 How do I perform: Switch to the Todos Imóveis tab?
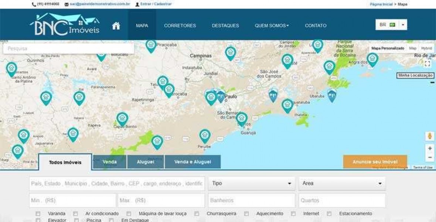tap(65, 162)
